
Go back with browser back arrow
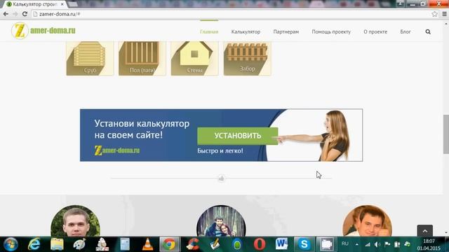click(x=6, y=14)
